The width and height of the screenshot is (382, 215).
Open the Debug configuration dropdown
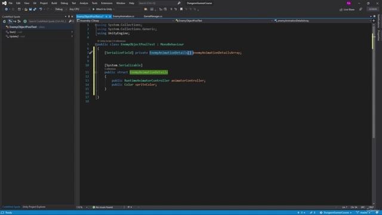61,10
